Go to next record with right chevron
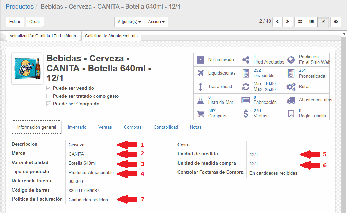 point(287,22)
